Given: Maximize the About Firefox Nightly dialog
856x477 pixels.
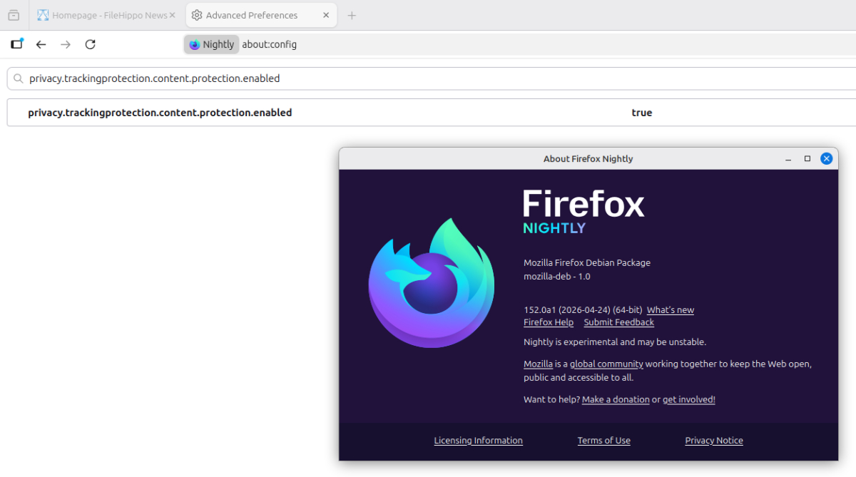Looking at the screenshot, I should (x=807, y=159).
